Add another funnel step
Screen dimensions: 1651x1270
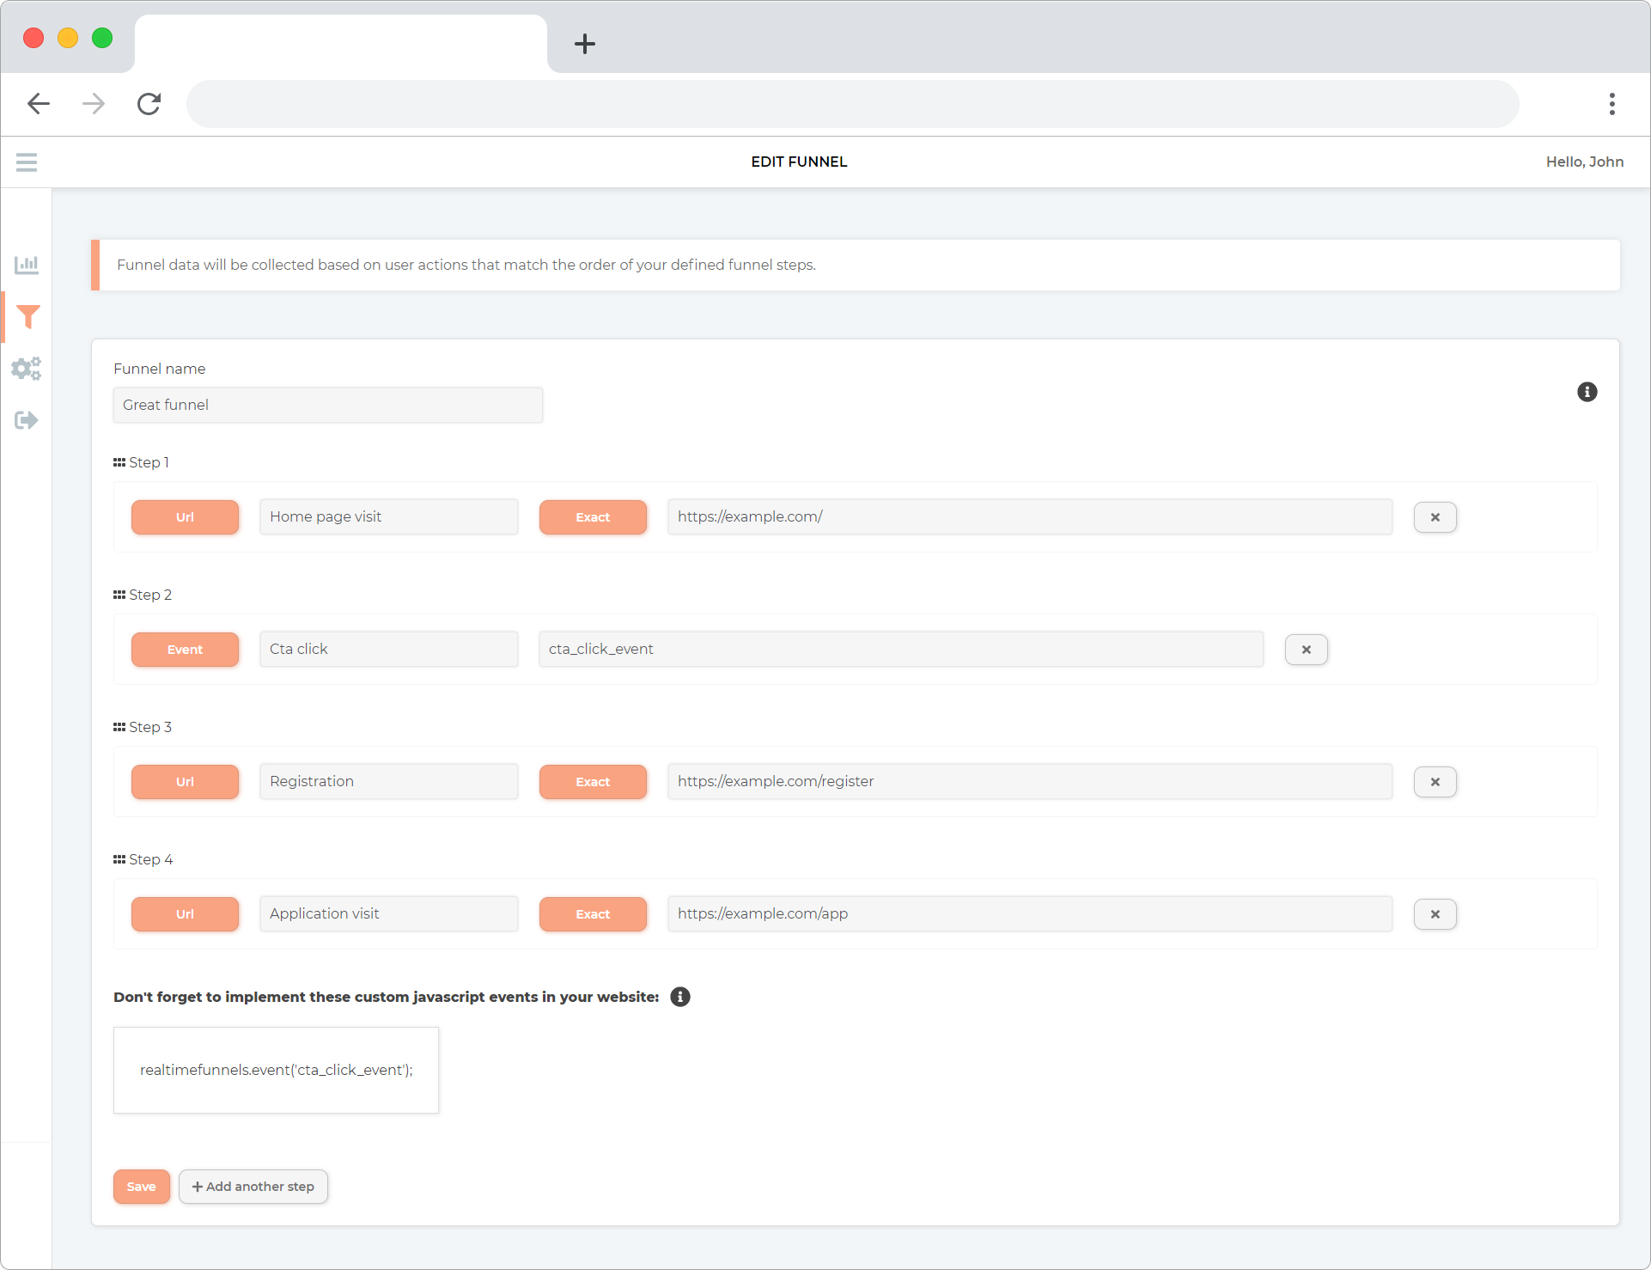pyautogui.click(x=253, y=1186)
